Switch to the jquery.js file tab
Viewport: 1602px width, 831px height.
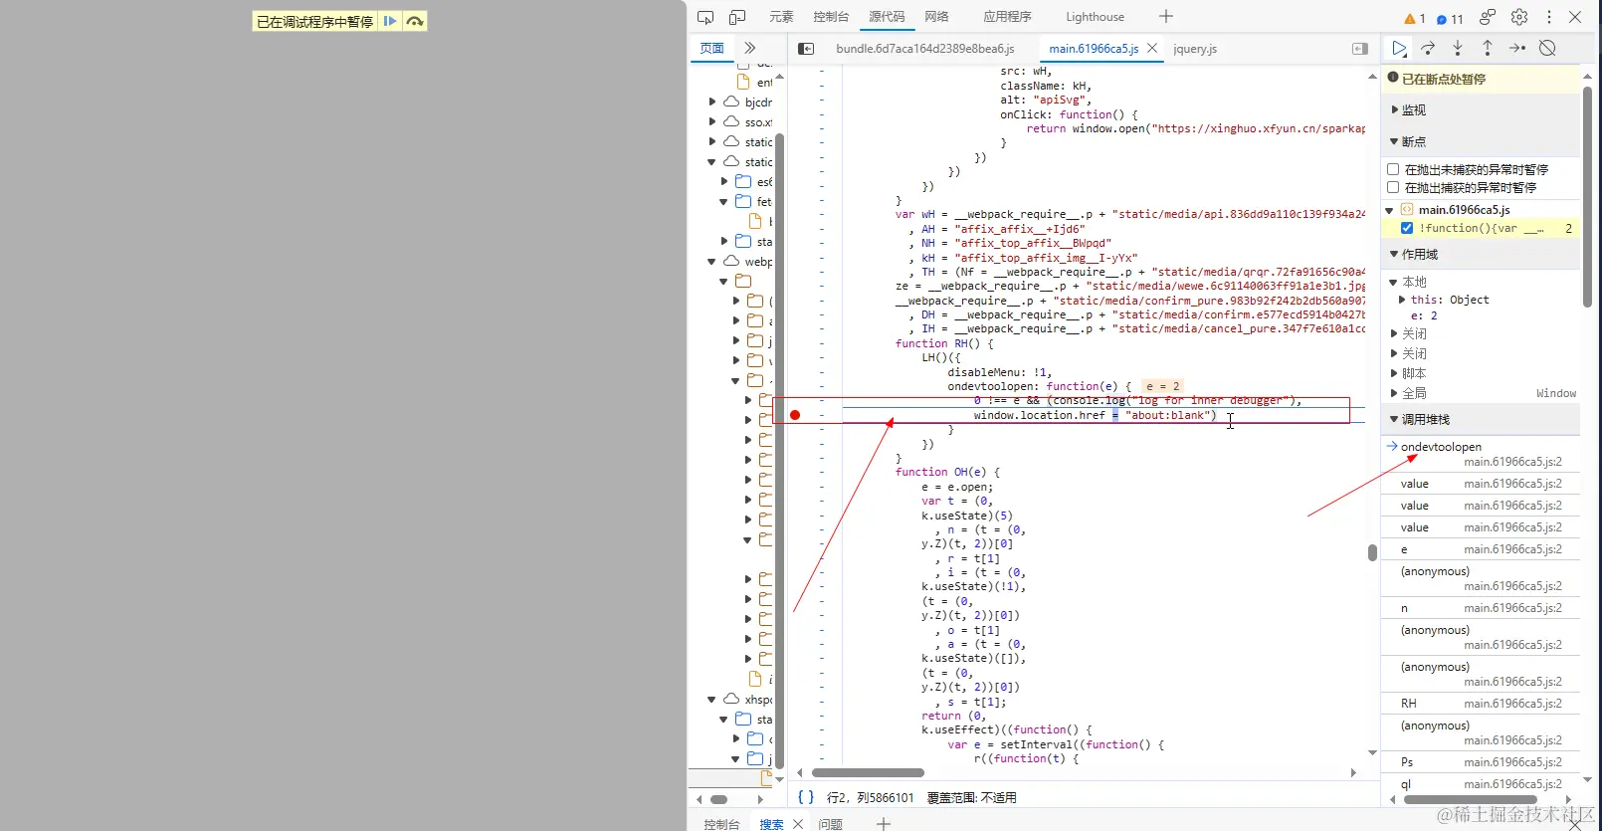1195,49
